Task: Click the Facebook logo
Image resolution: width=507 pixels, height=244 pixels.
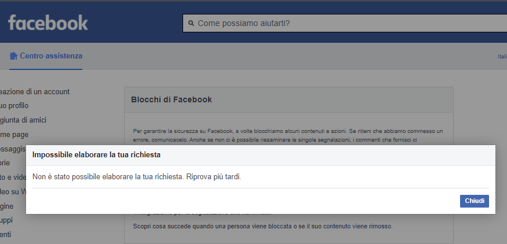Action: tap(48, 23)
